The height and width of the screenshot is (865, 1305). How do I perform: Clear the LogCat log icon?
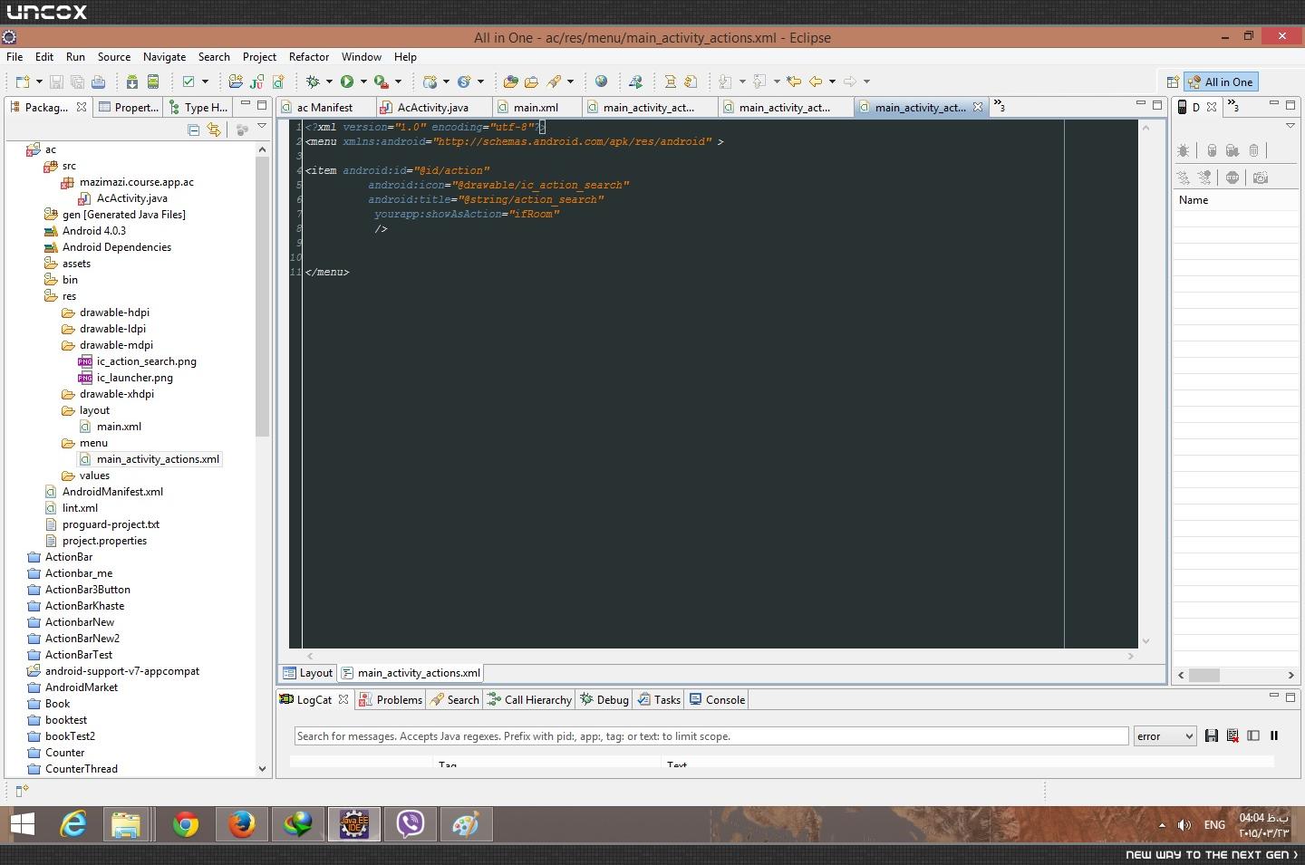(1232, 735)
